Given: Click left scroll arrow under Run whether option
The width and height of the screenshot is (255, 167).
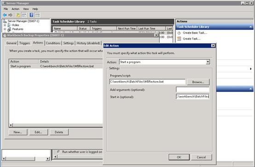Looking at the screenshot, I should (x=55, y=156).
